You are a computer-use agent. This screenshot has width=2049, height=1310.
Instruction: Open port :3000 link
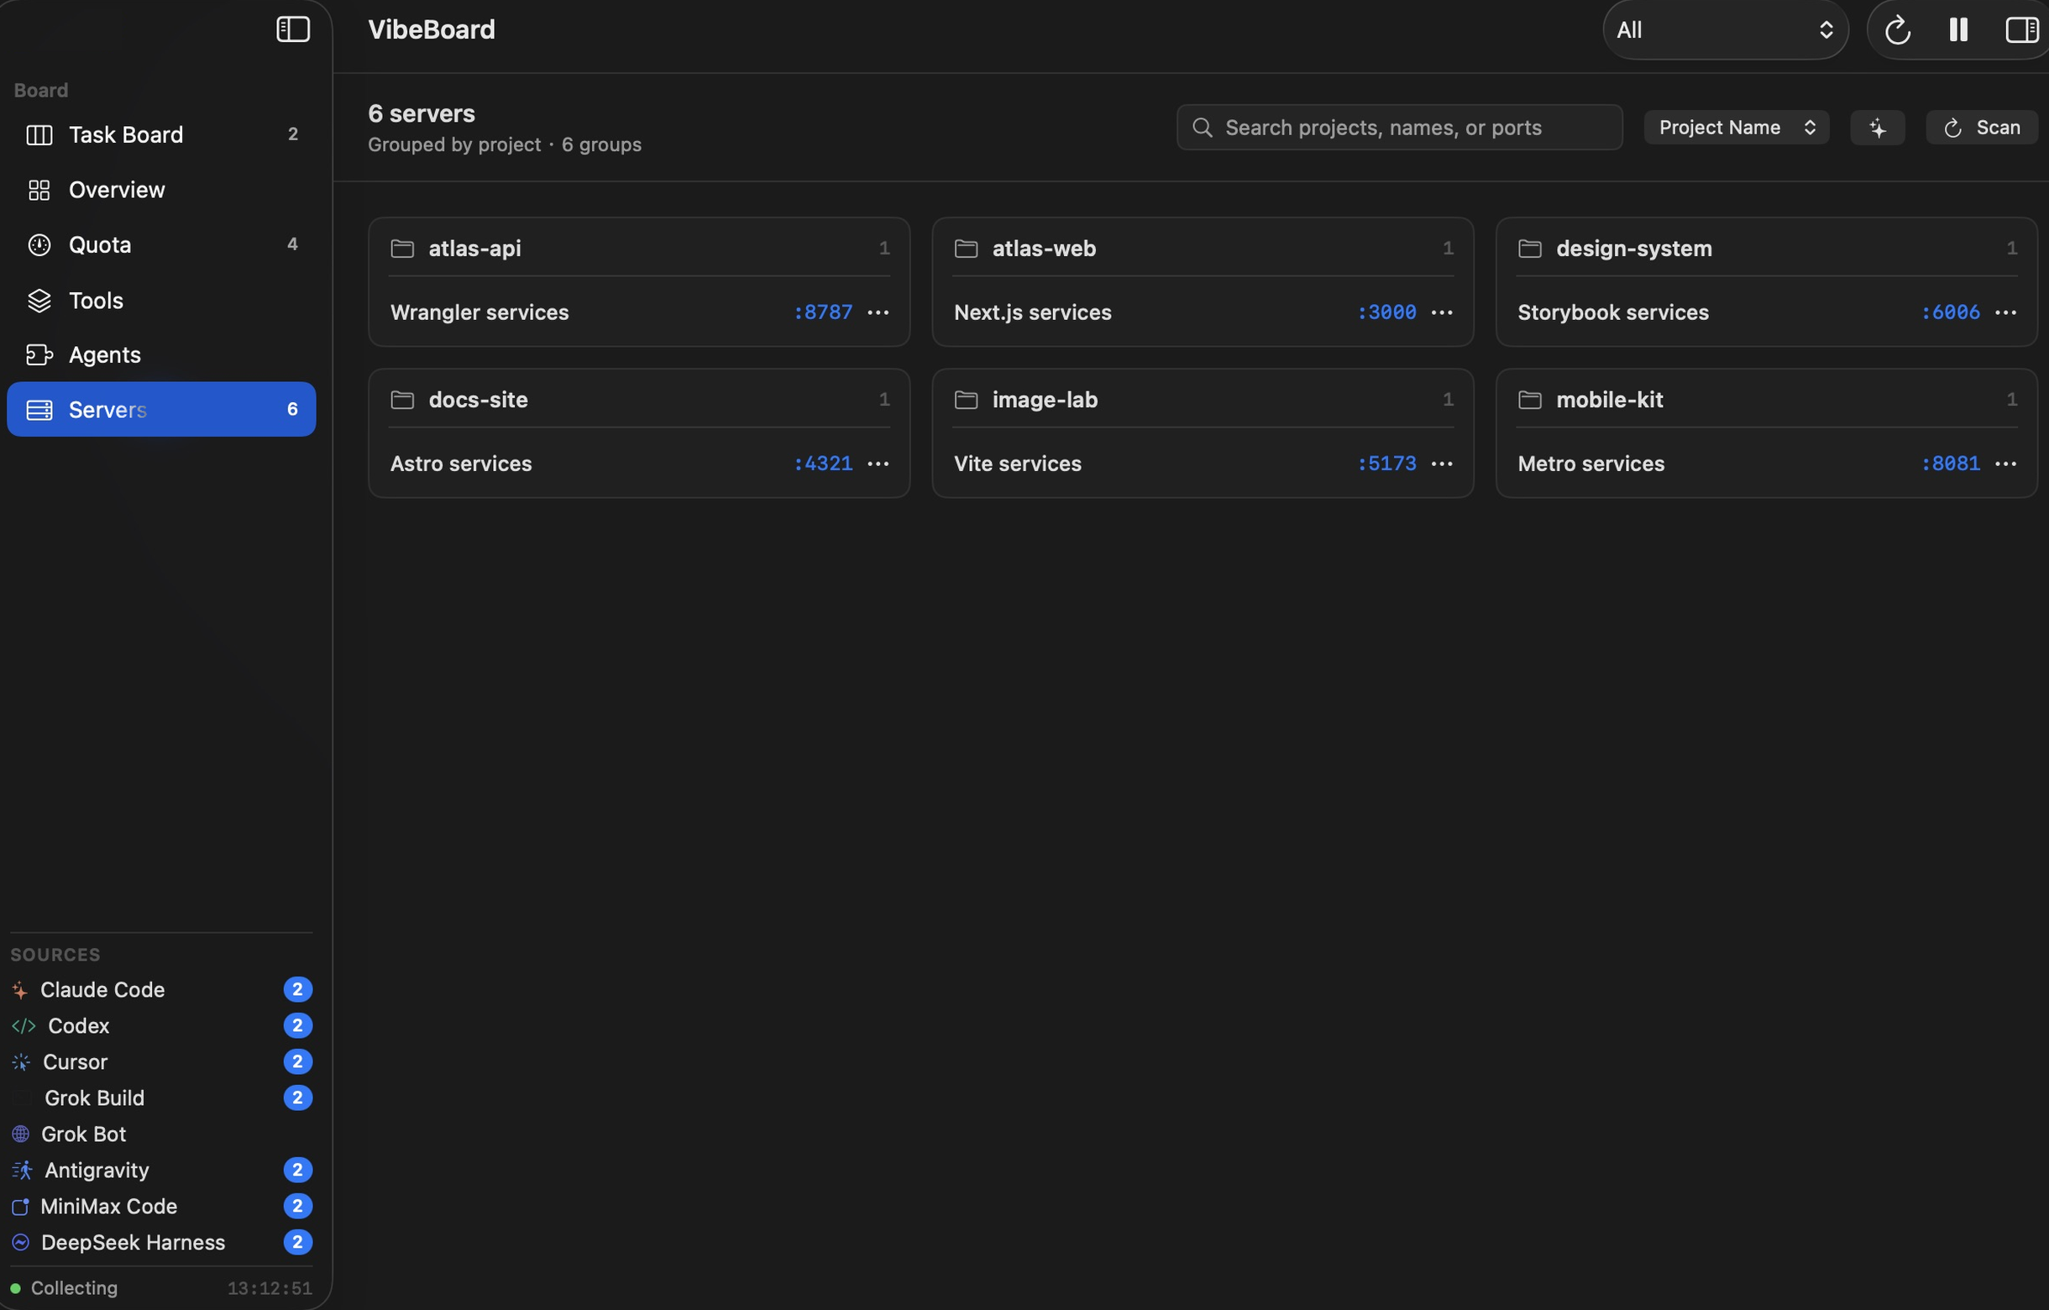(x=1387, y=312)
